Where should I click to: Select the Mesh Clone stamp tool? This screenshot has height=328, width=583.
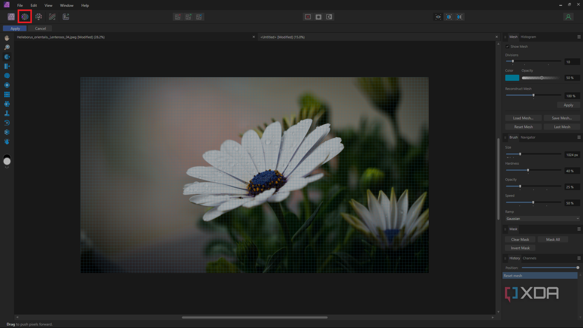[x=7, y=113]
